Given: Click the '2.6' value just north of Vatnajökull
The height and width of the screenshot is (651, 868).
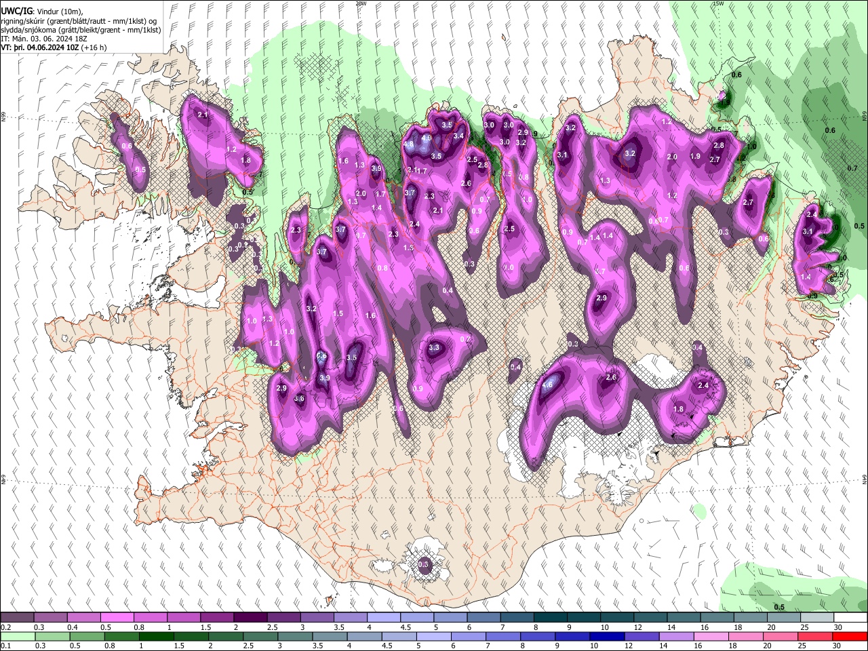Looking at the screenshot, I should tap(611, 378).
